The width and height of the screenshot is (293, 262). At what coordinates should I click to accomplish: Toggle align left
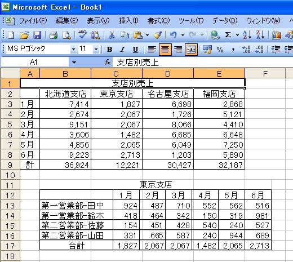(x=152, y=50)
